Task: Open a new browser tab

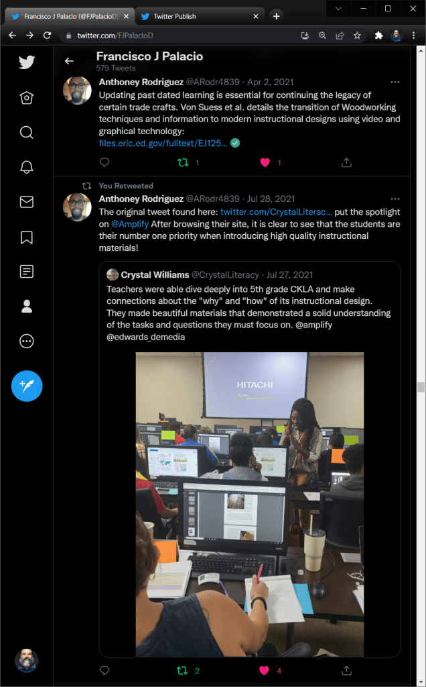Action: (276, 16)
